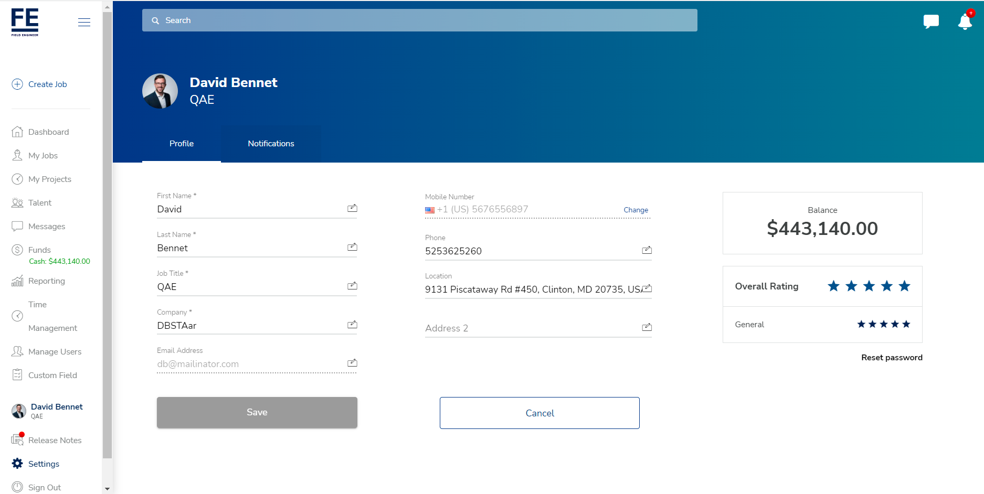Viewport: 984px width, 494px height.
Task: Click the Field Engineer FE logo
Action: coord(25,23)
